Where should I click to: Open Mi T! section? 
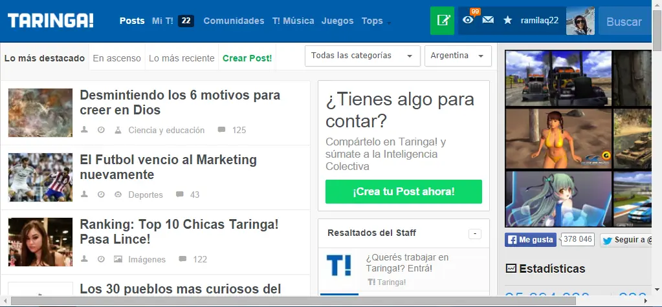pos(162,21)
